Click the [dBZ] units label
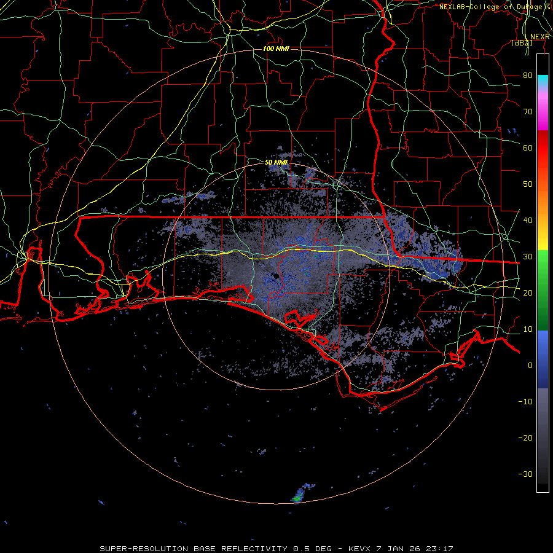The image size is (553, 553). 522,42
